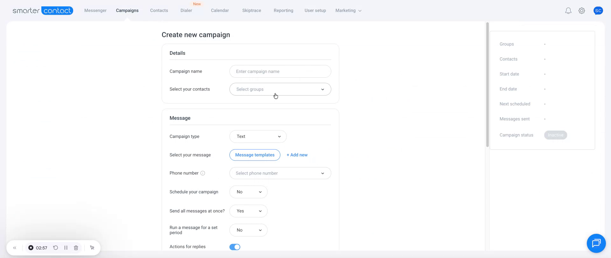Open the User setup tab

tap(315, 11)
